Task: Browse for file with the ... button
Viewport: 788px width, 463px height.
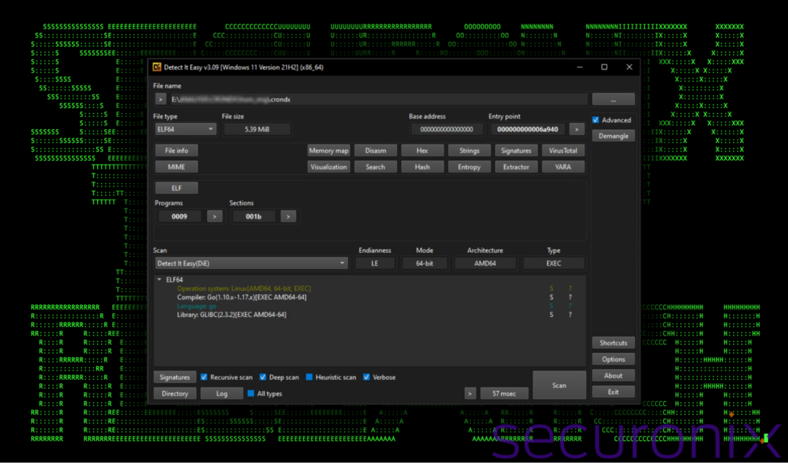Action: click(x=613, y=99)
